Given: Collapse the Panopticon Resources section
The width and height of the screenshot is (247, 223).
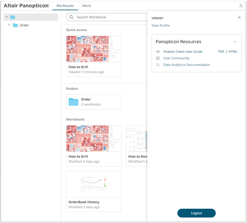Looking at the screenshot, I should point(235,42).
